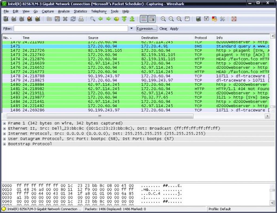277x213 pixels.
Task: Click the display filter input field
Action: point(71,28)
